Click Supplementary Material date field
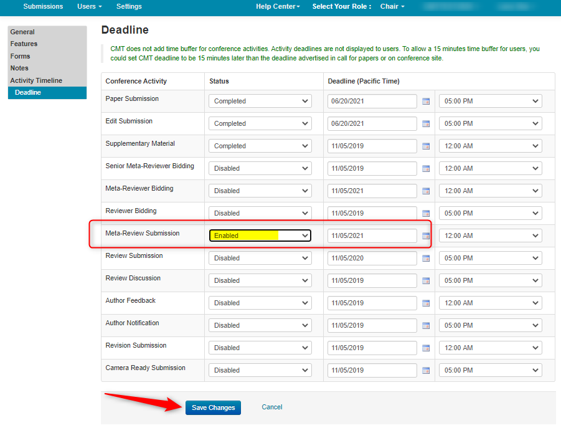This screenshot has width=561, height=438. (372, 146)
